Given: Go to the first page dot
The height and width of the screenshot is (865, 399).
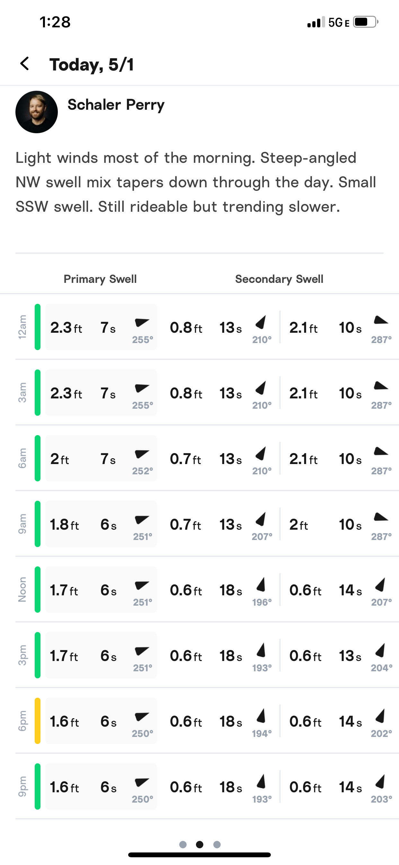Looking at the screenshot, I should (x=183, y=844).
